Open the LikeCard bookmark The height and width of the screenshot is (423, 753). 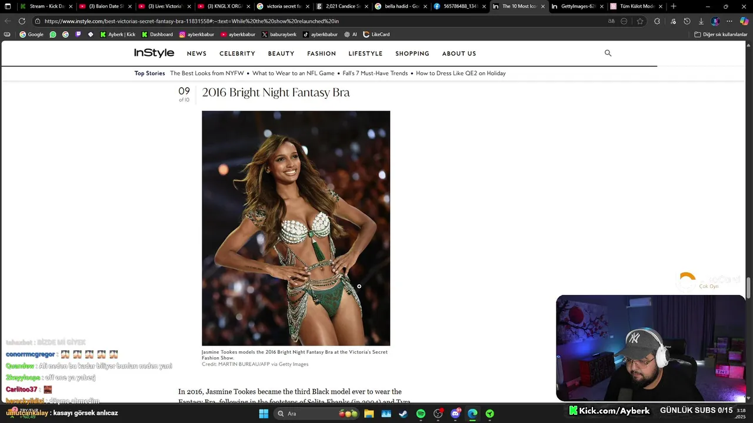[x=376, y=35]
